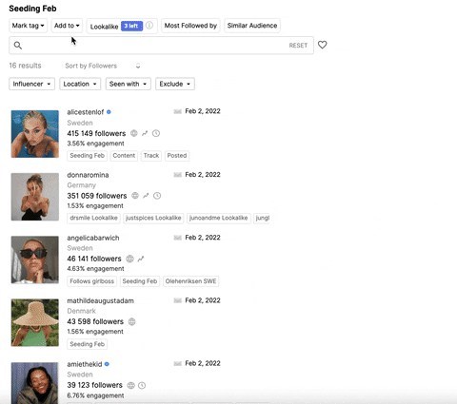457x404 pixels.
Task: Click clock history icon for donnaromina
Action: tap(157, 196)
